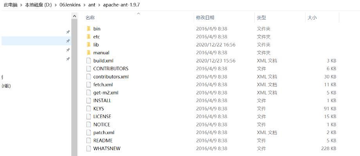This screenshot has width=360, height=156.
Task: Select the build.xml file name
Action: (103, 60)
